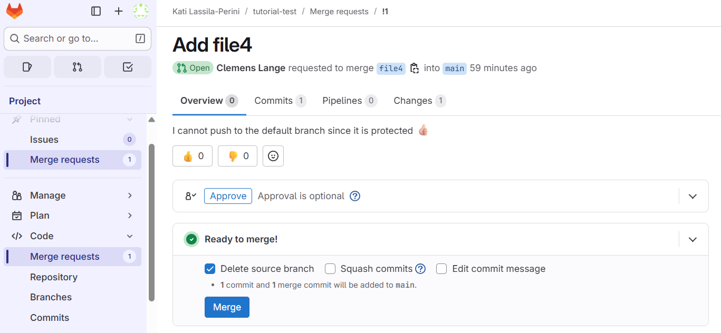Image resolution: width=721 pixels, height=333 pixels.
Task: Click the GitLab fox logo
Action: pyautogui.click(x=14, y=11)
